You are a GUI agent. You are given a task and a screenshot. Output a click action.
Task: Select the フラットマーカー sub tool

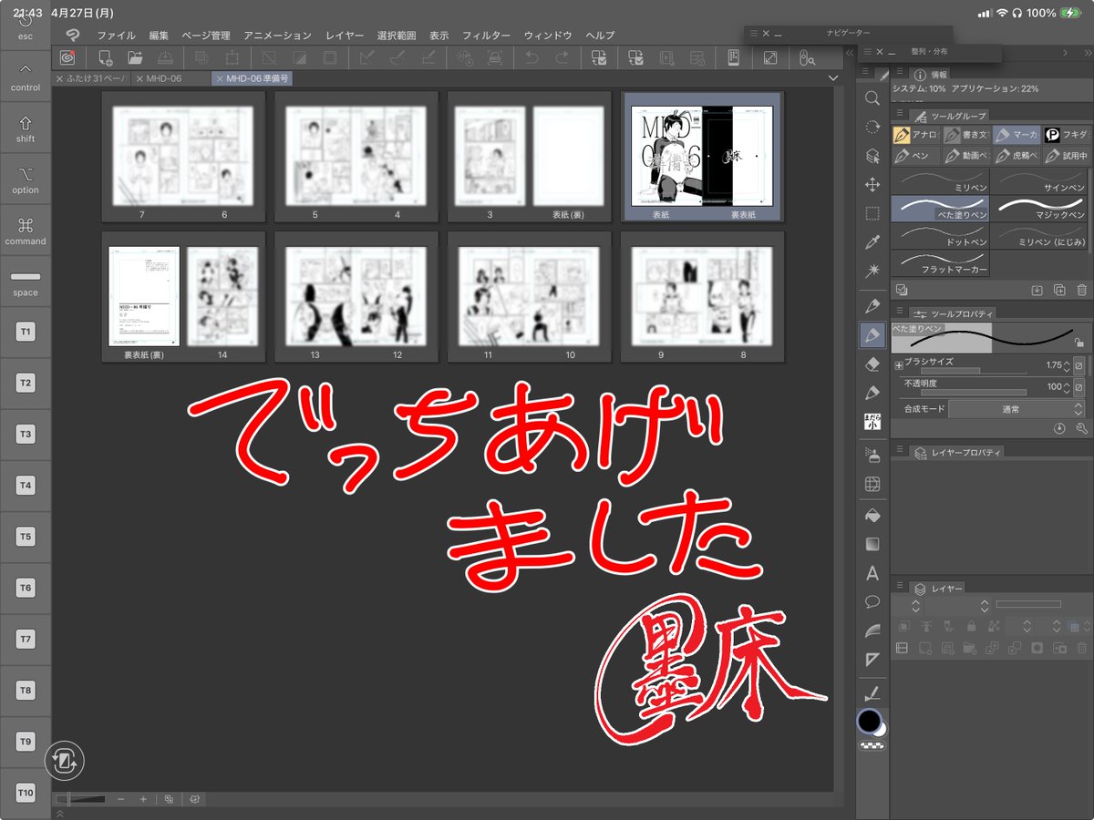pos(939,263)
